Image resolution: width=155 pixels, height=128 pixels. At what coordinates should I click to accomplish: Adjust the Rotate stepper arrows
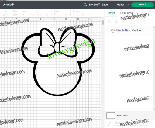[67, 15]
